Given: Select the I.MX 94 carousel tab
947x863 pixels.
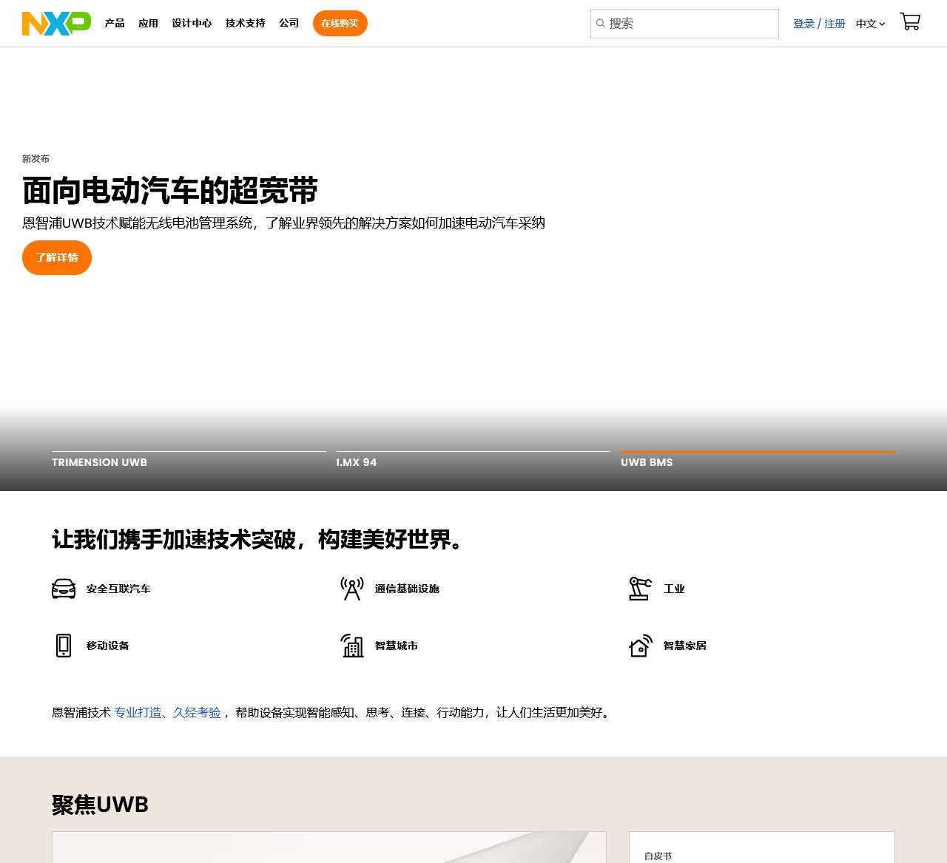Looking at the screenshot, I should [473, 460].
